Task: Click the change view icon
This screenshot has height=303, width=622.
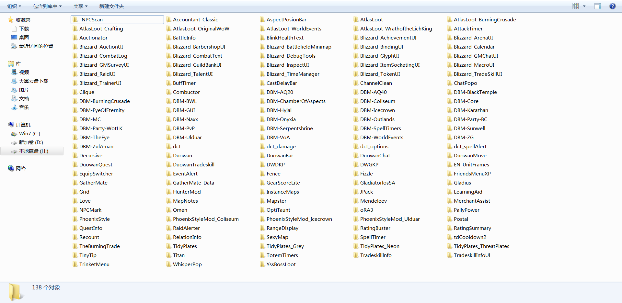Action: (575, 6)
